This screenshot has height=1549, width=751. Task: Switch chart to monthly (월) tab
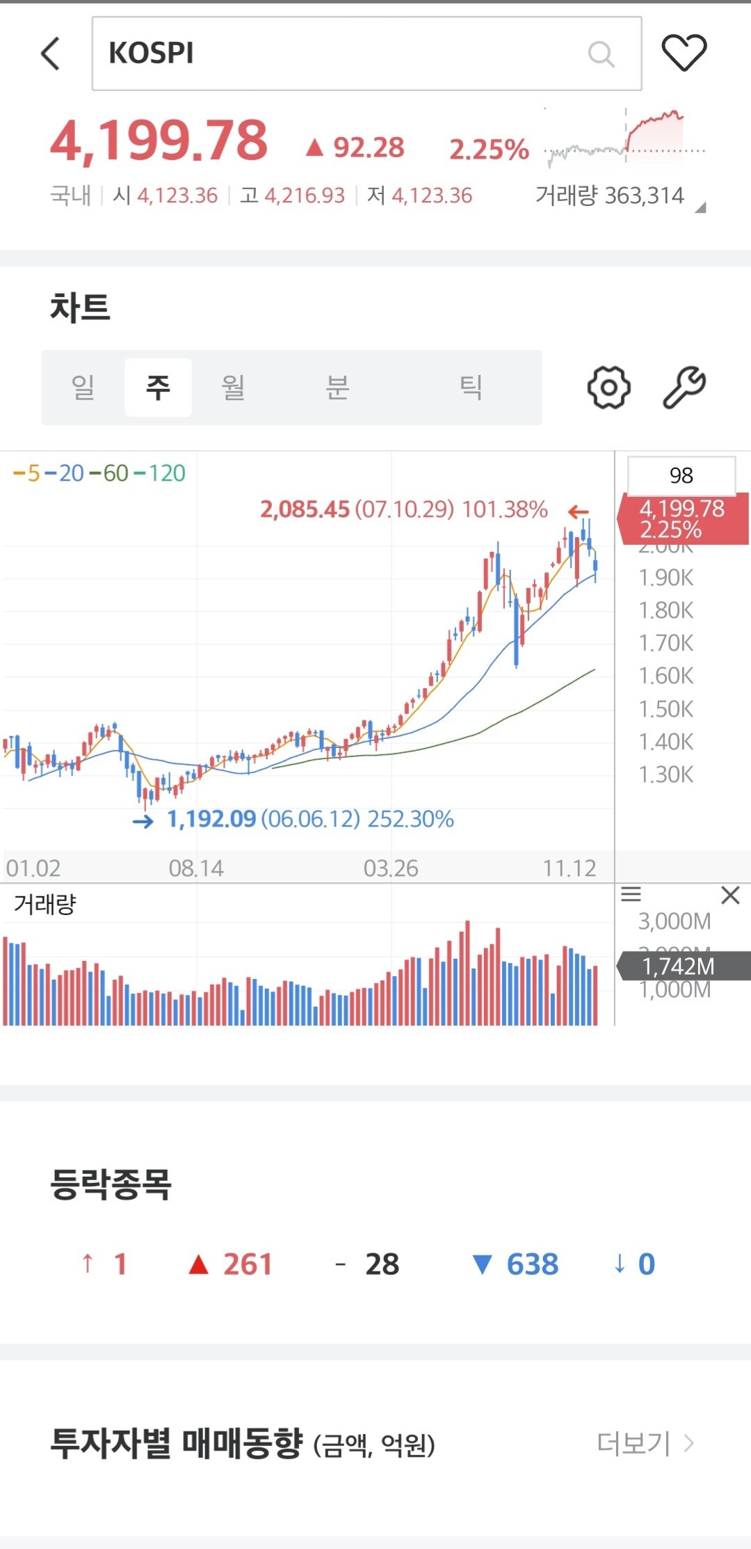pos(233,388)
